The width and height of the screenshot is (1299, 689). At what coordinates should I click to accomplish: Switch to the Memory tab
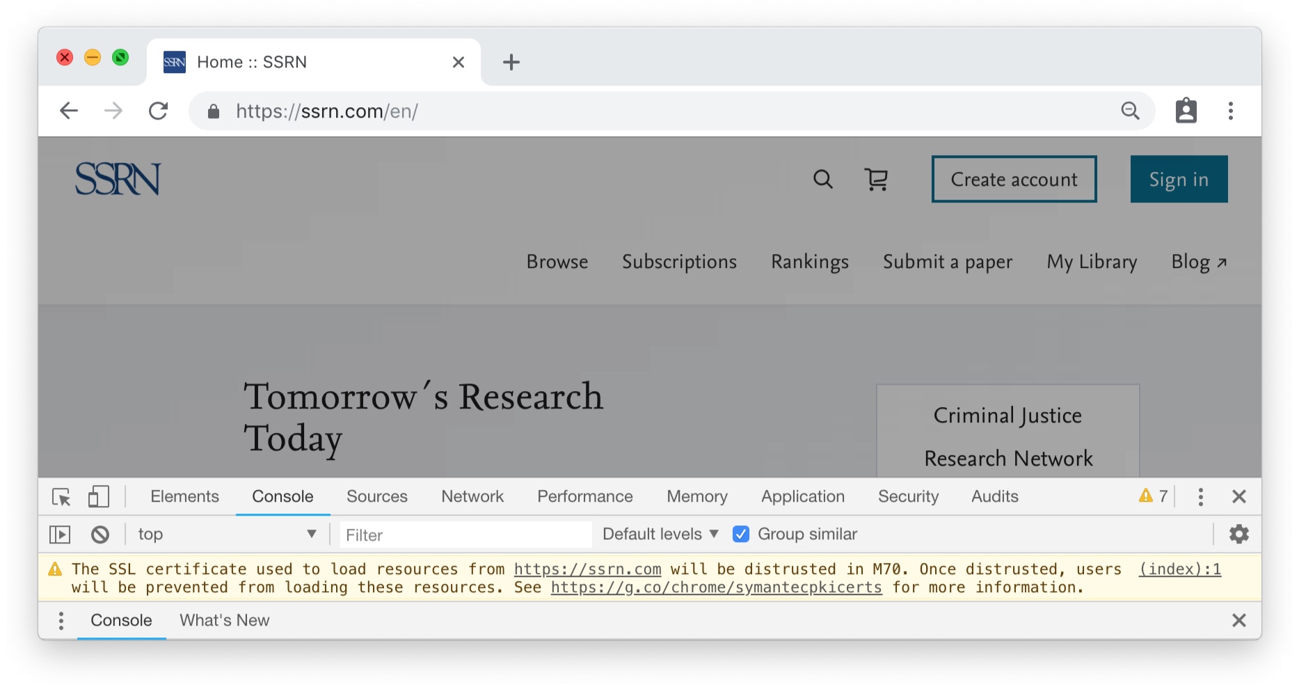pos(697,497)
